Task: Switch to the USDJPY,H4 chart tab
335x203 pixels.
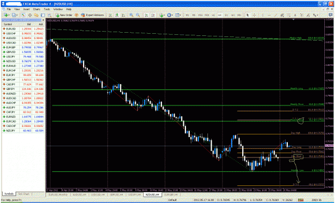Action: pyautogui.click(x=134, y=194)
